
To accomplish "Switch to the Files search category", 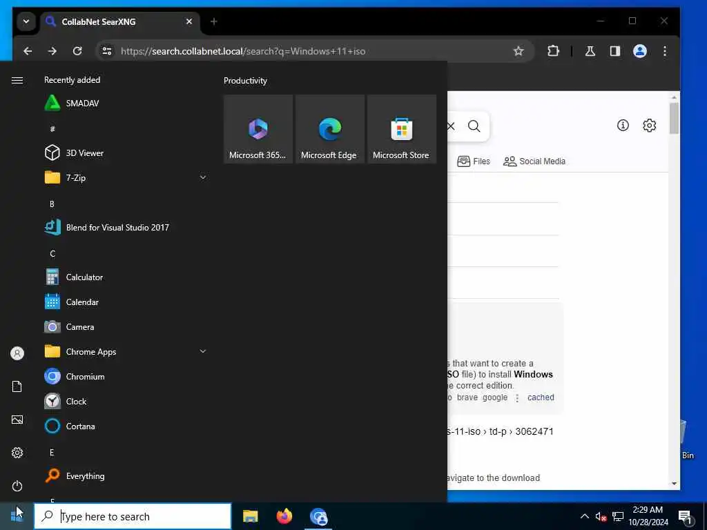I will [474, 161].
